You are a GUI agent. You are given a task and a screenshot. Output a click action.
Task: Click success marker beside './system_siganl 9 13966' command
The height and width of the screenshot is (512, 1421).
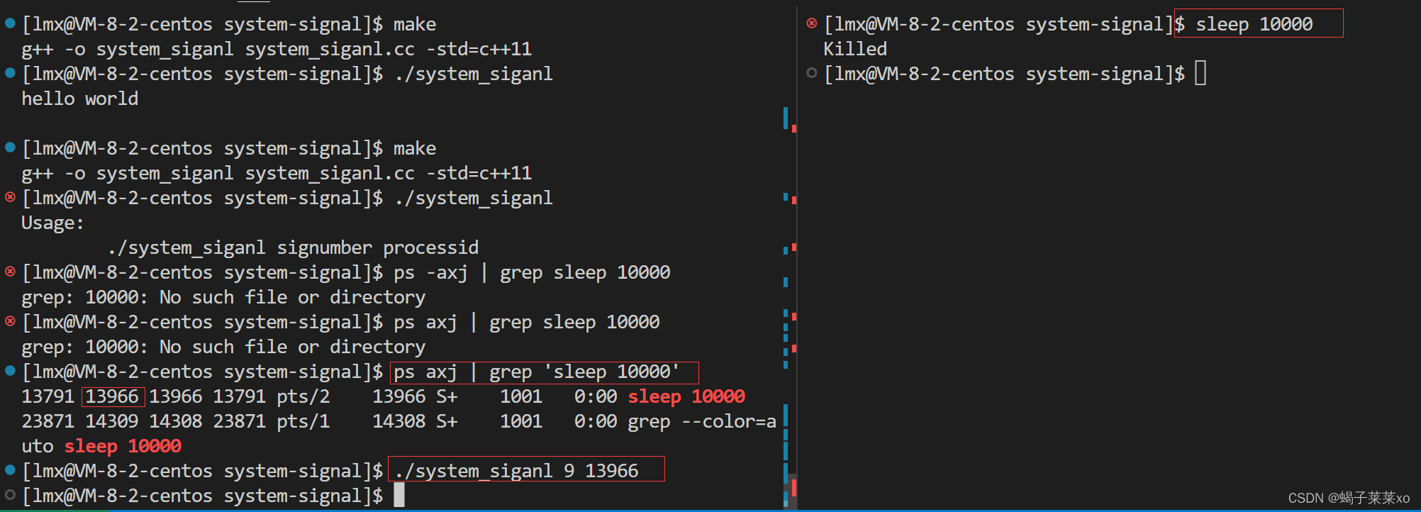(x=10, y=469)
